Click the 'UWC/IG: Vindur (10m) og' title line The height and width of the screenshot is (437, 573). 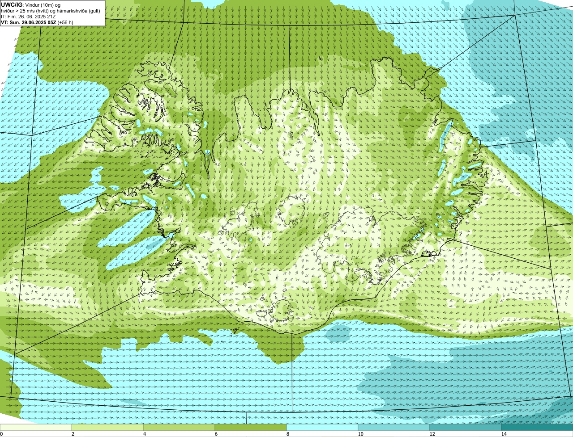pos(31,5)
